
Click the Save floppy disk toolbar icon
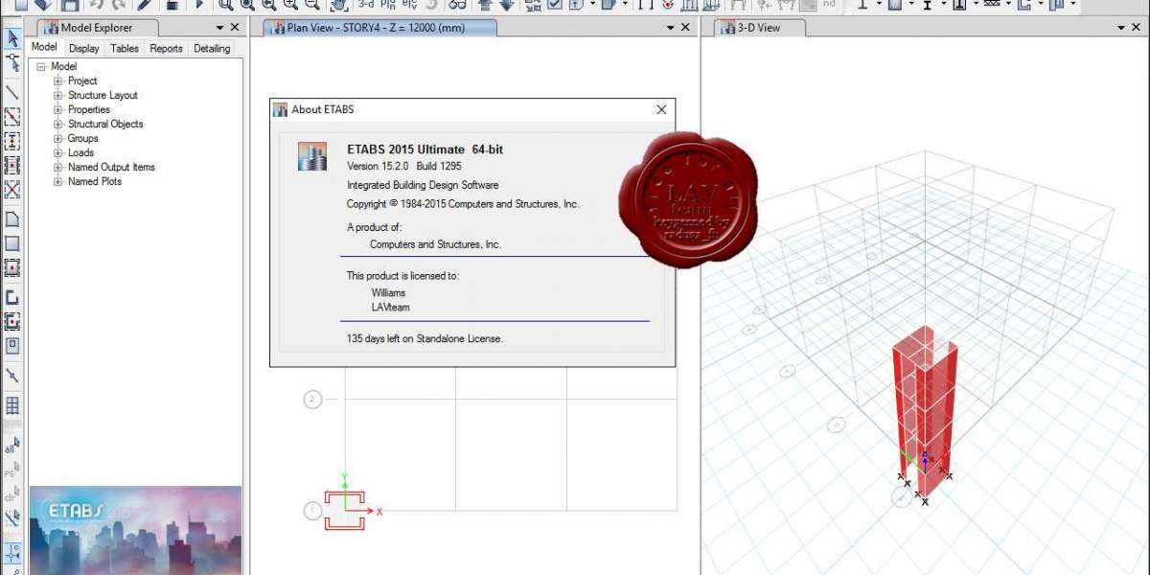[x=70, y=5]
